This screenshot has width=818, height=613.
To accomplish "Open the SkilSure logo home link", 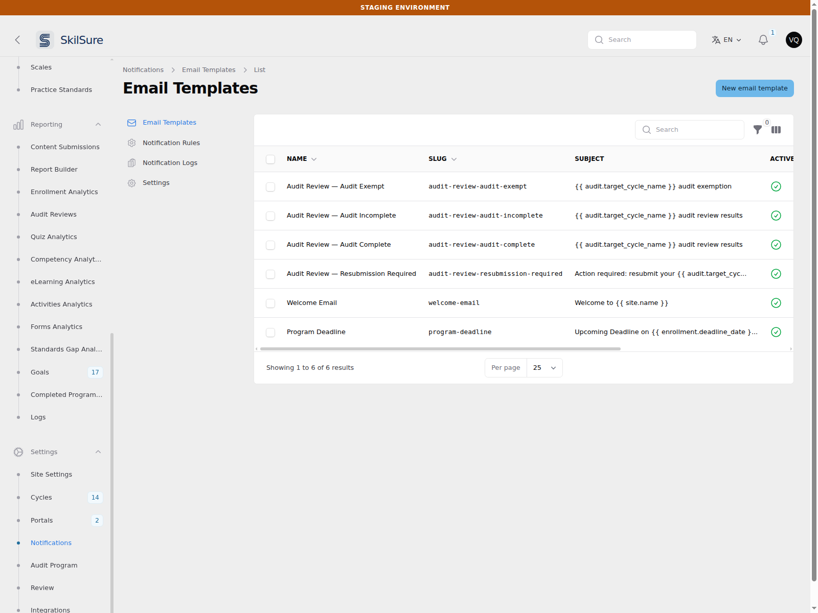I will pos(70,40).
